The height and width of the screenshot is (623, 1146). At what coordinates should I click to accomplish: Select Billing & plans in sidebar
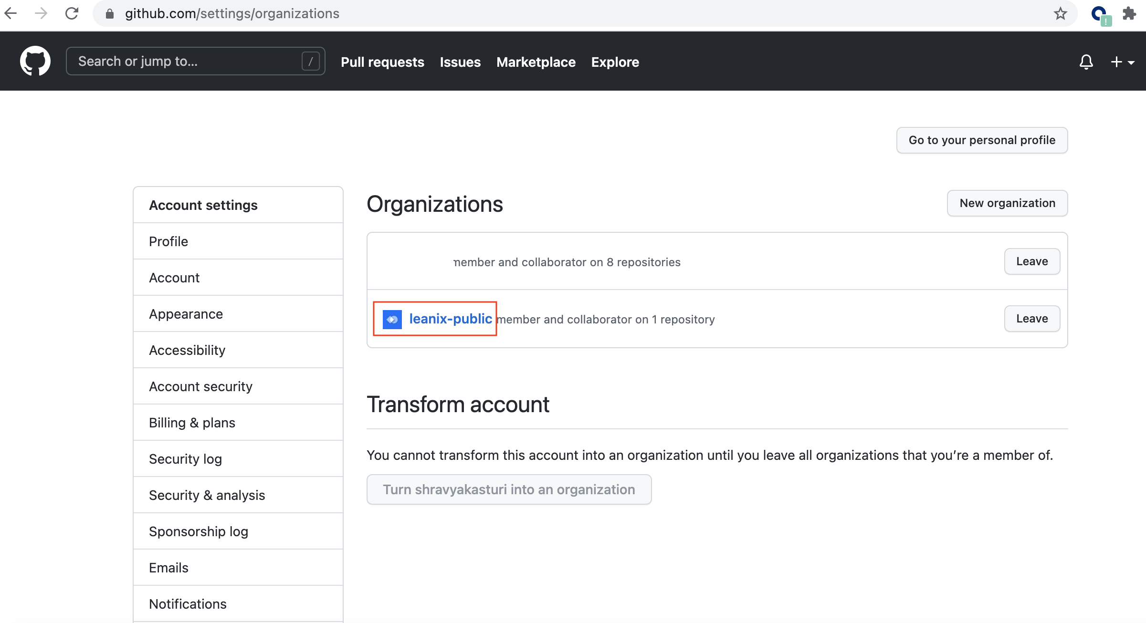click(192, 423)
